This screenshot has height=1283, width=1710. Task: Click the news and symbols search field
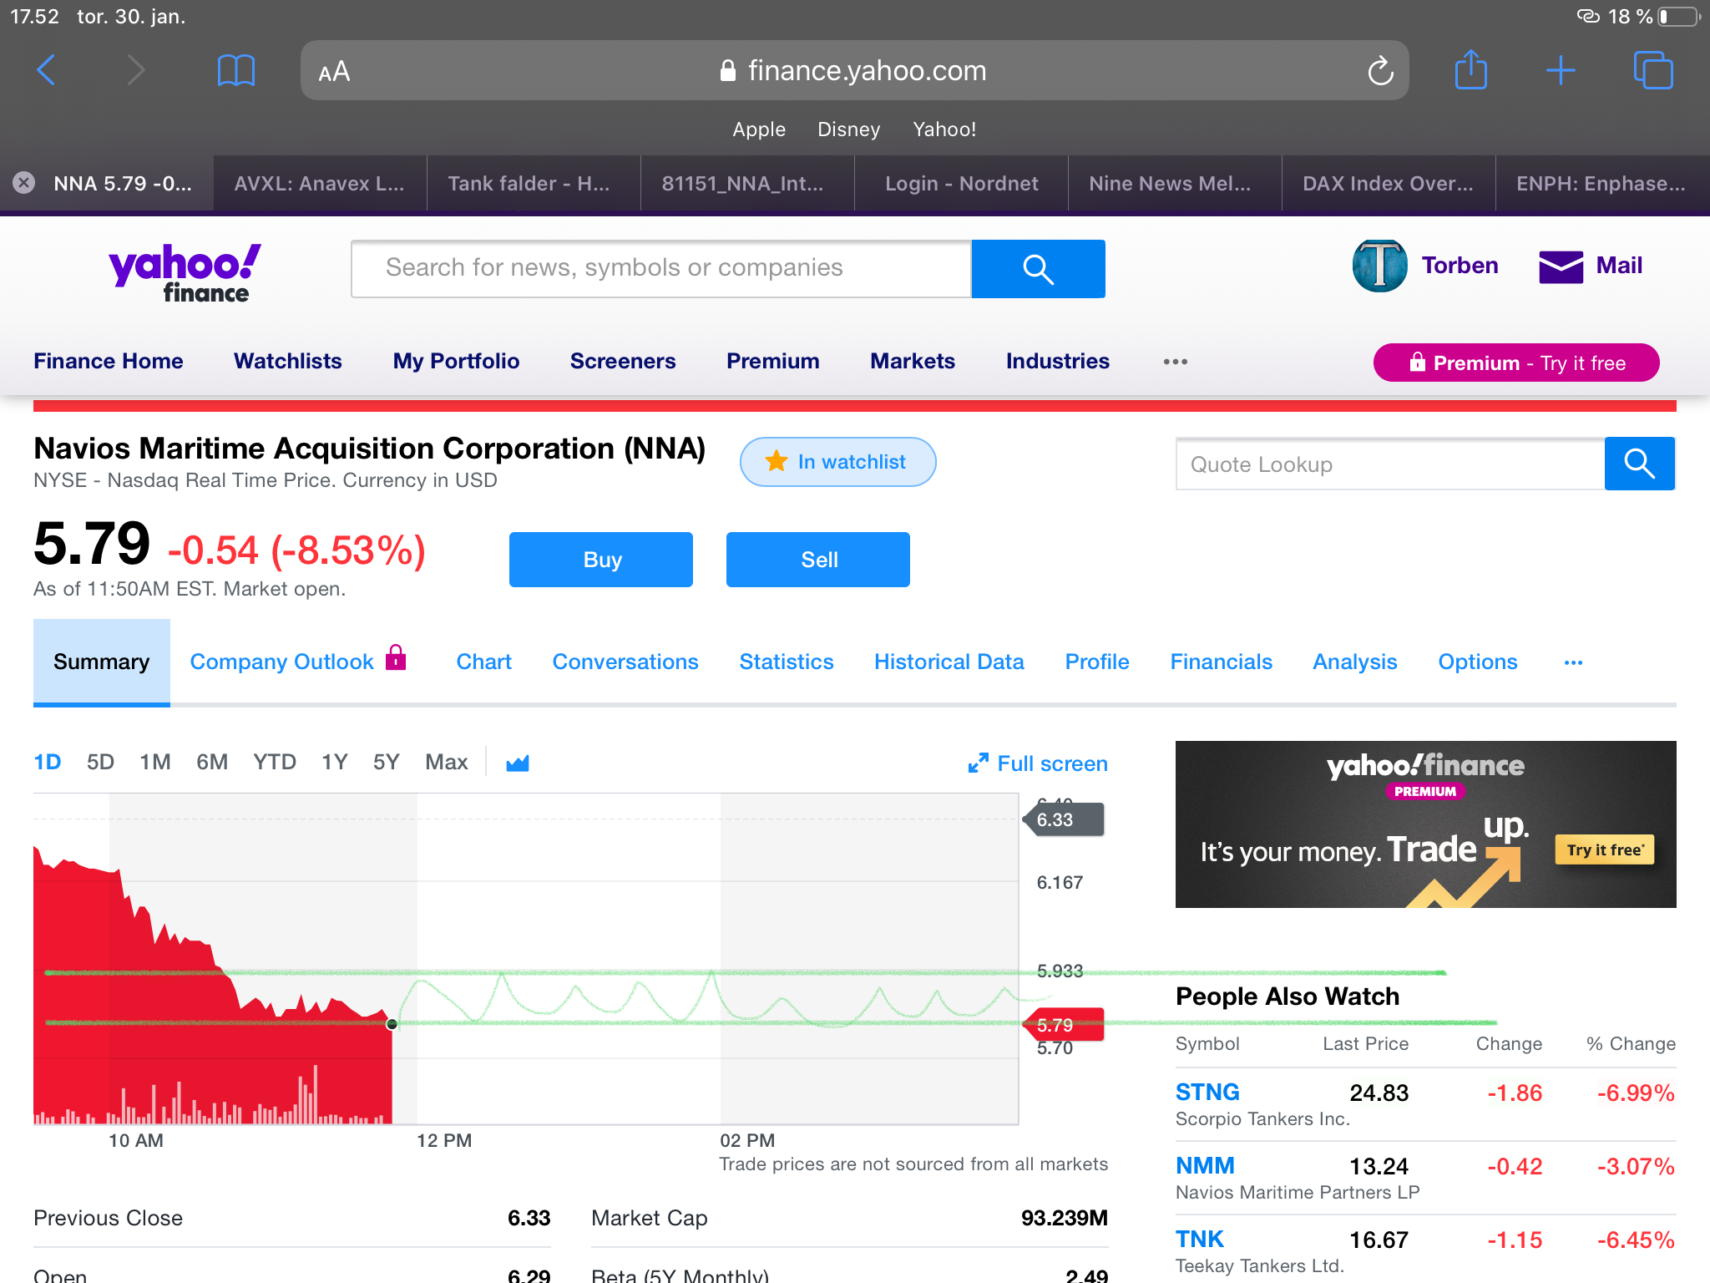click(x=661, y=269)
